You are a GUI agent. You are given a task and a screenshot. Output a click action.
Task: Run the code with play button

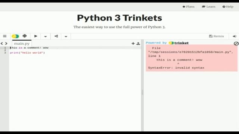coord(36,36)
